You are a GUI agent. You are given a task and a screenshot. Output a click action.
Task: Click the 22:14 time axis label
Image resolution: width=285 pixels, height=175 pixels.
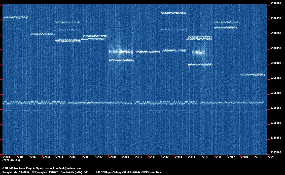click(192, 157)
